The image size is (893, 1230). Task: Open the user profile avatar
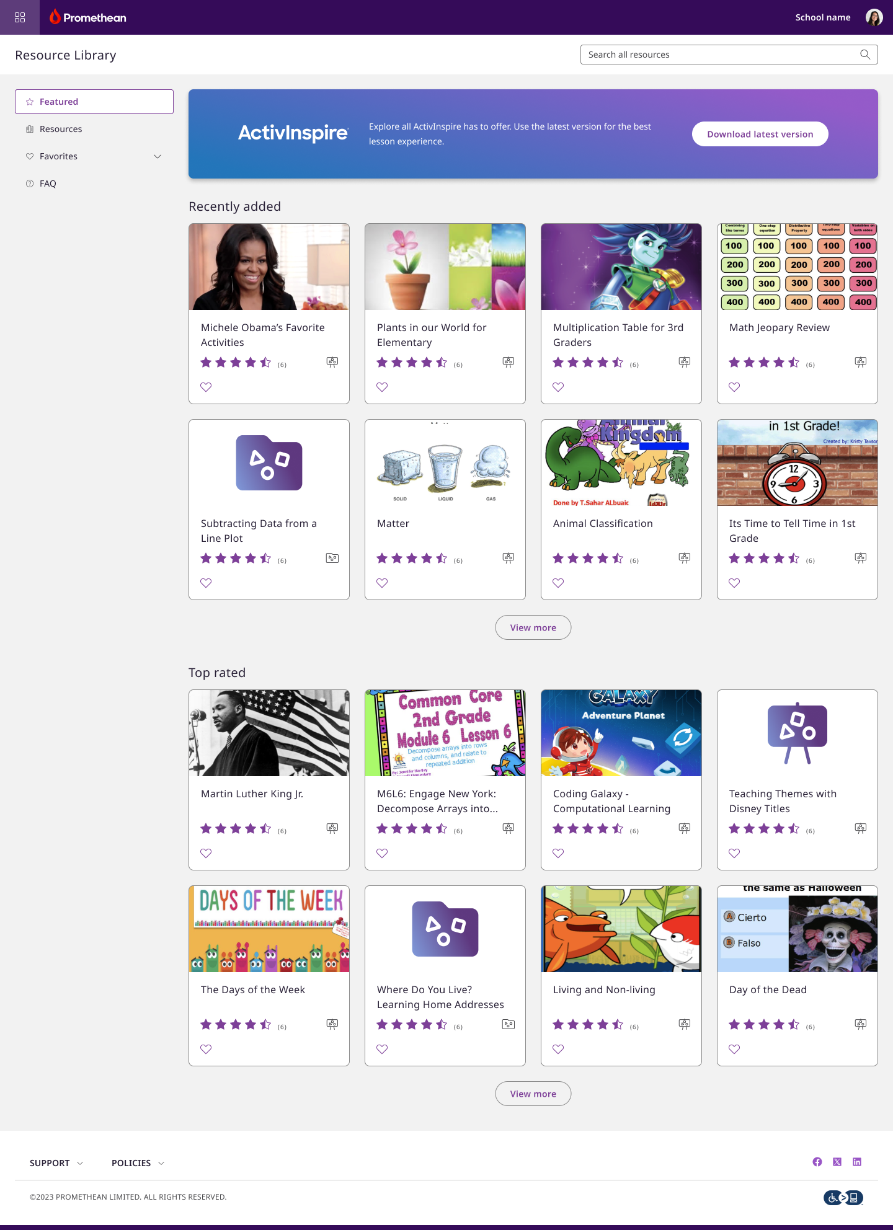point(874,17)
